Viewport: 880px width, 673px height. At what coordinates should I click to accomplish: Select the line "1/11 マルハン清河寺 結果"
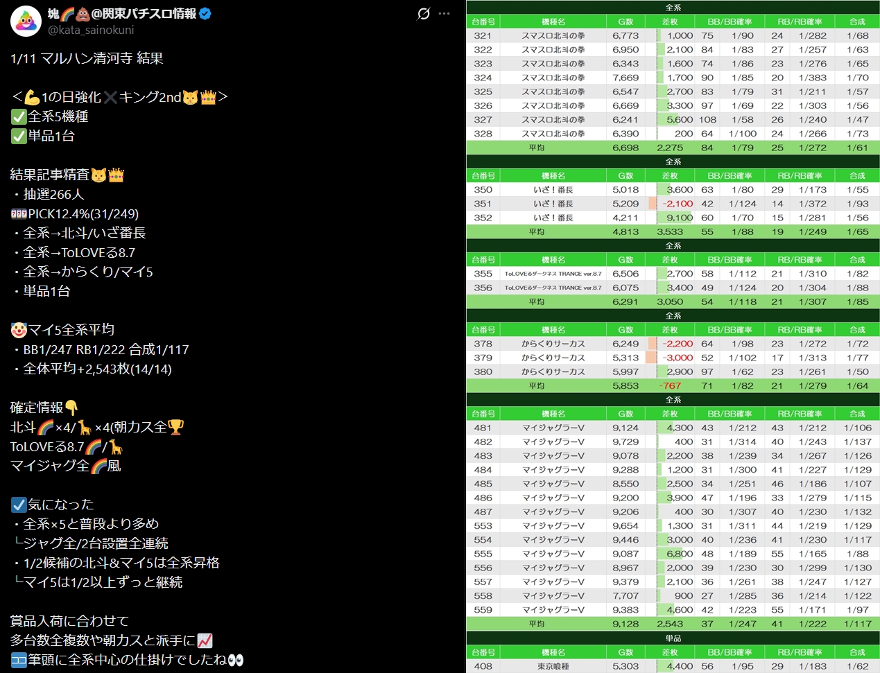pos(87,58)
